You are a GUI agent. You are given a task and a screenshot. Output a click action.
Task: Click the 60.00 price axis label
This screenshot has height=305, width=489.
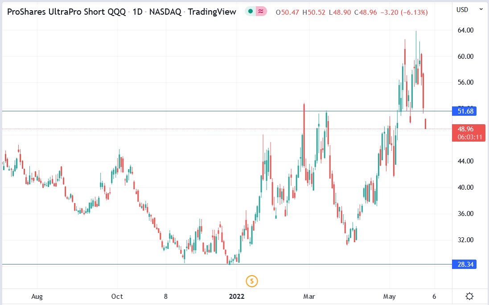click(465, 57)
